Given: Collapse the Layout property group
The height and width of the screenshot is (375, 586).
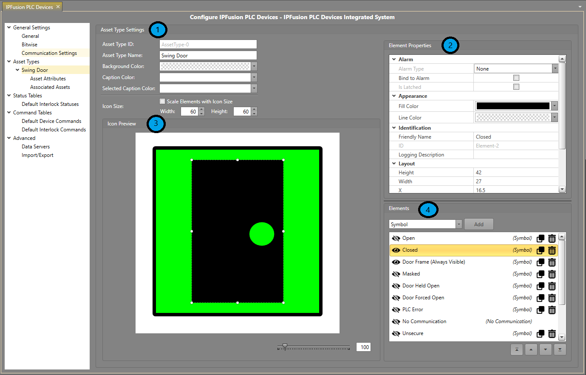Looking at the screenshot, I should 394,164.
